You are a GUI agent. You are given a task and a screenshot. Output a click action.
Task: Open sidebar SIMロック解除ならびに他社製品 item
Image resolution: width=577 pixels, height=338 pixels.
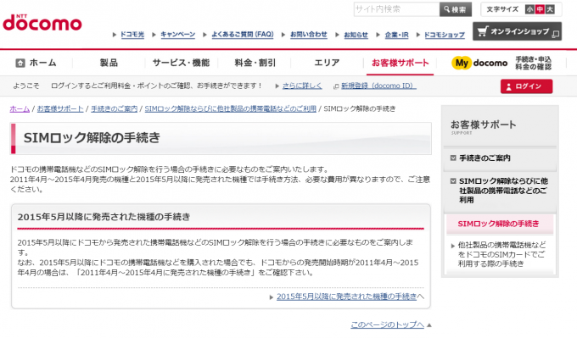[503, 191]
